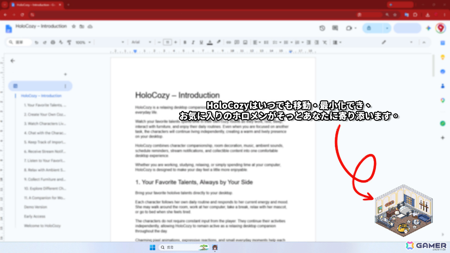Increase the indent
This screenshot has height=253, width=450.
[317, 42]
